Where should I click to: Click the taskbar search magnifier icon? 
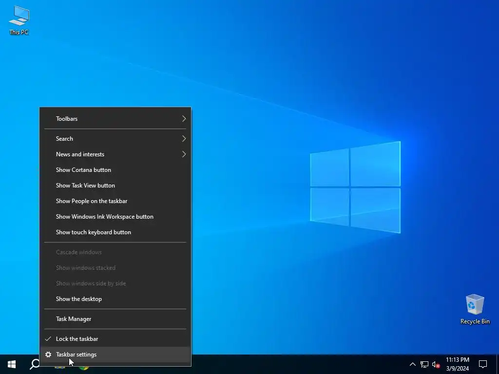35,364
